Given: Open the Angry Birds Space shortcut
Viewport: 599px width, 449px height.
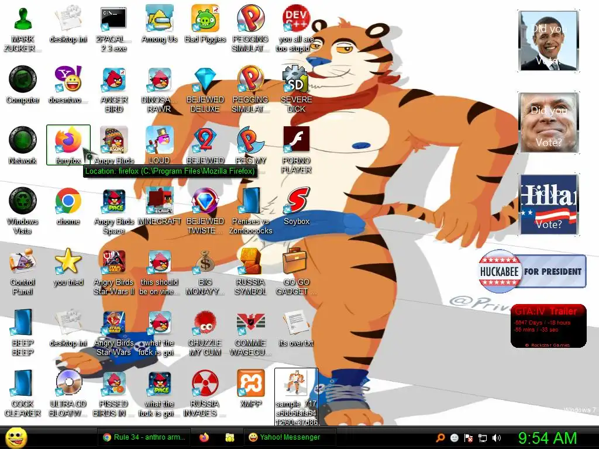Looking at the screenshot, I should [114, 201].
